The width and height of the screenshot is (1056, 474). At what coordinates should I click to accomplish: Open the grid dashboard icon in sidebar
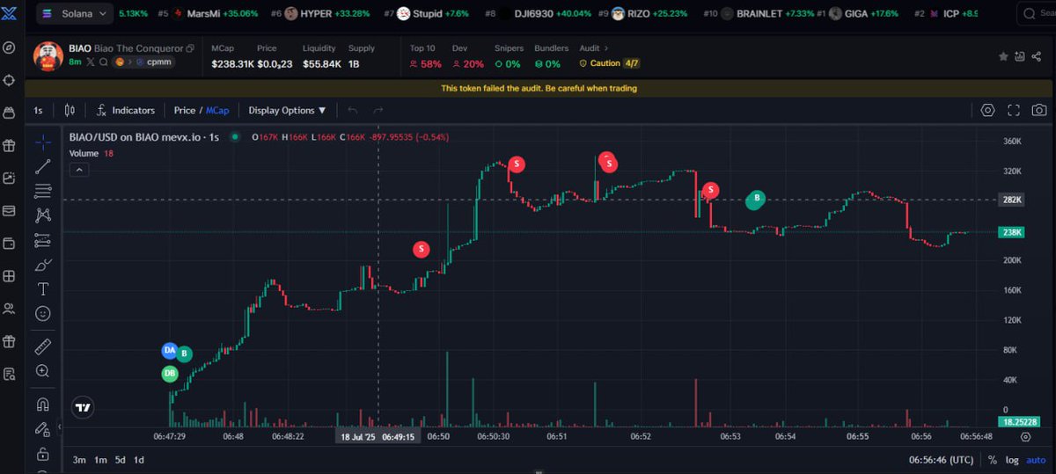point(10,276)
